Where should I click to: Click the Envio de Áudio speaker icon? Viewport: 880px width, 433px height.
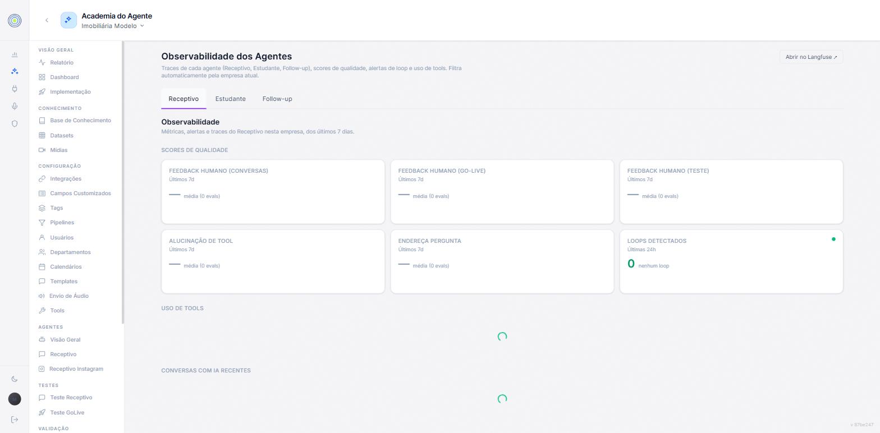pyautogui.click(x=42, y=296)
